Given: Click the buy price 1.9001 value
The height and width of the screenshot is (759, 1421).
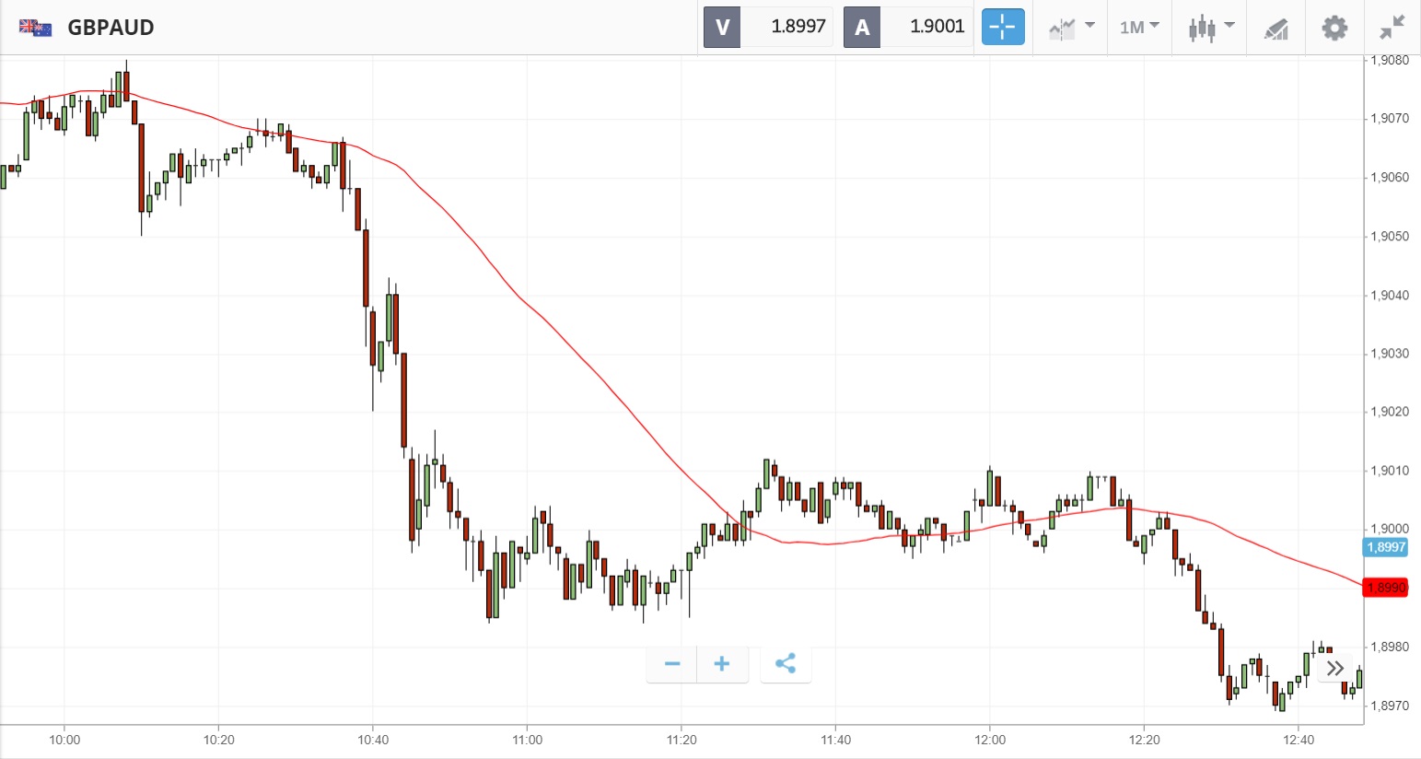Looking at the screenshot, I should pos(937,27).
